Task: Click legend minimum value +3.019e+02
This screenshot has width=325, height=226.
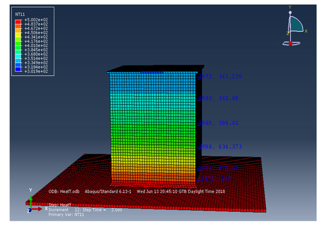Action: click(36, 71)
